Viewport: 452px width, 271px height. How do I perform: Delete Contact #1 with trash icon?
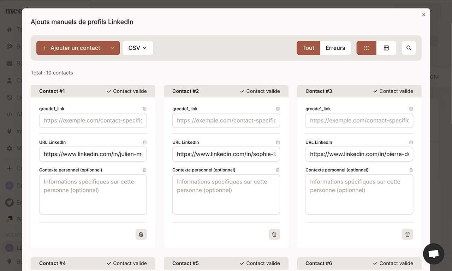tap(141, 234)
